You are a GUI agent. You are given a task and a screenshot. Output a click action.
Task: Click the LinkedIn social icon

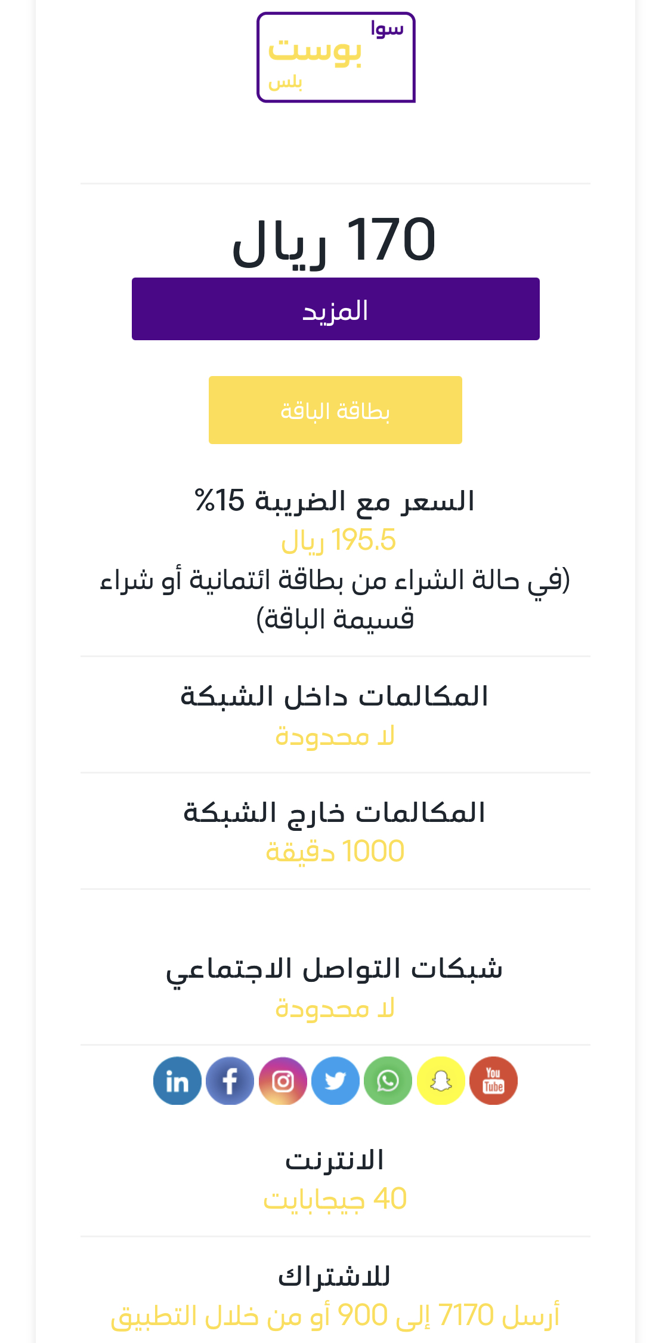pyautogui.click(x=177, y=1081)
